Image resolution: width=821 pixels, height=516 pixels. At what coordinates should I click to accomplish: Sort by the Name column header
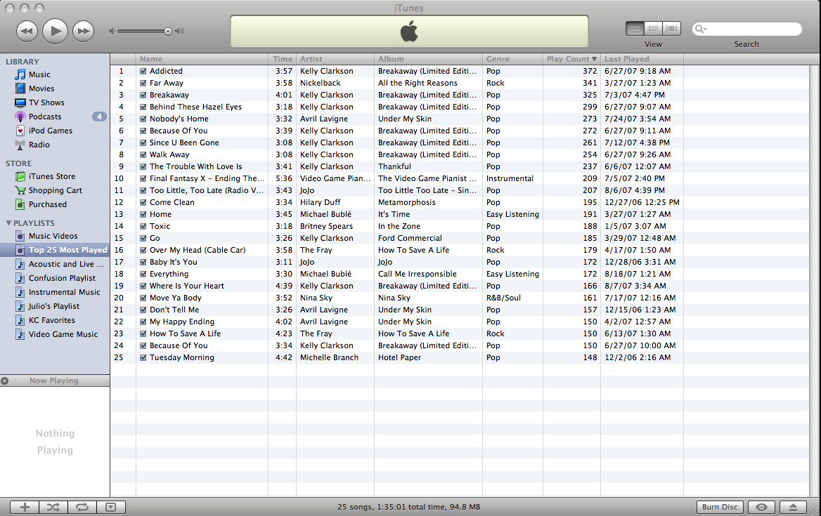pos(202,59)
